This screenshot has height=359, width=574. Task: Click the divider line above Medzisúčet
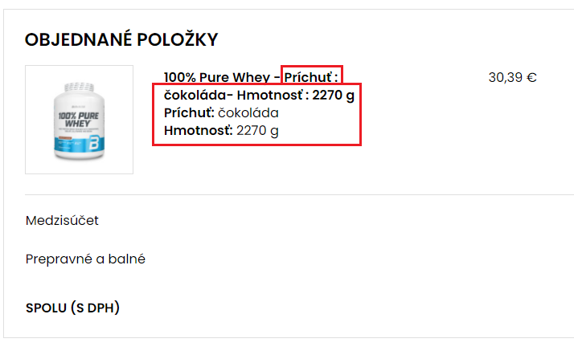coord(299,195)
